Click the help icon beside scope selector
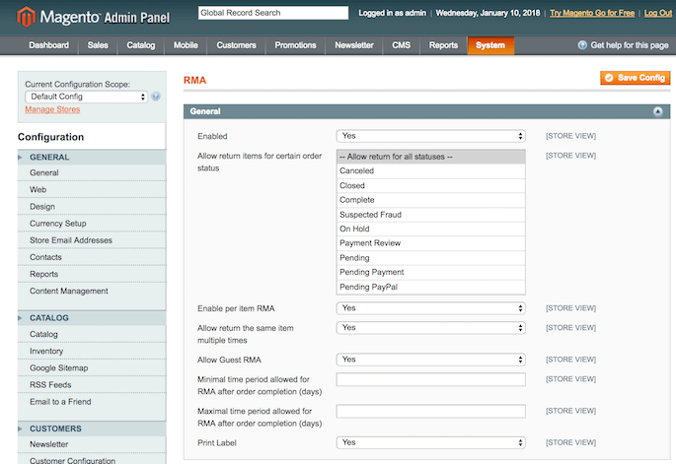The height and width of the screenshot is (464, 676). (156, 97)
